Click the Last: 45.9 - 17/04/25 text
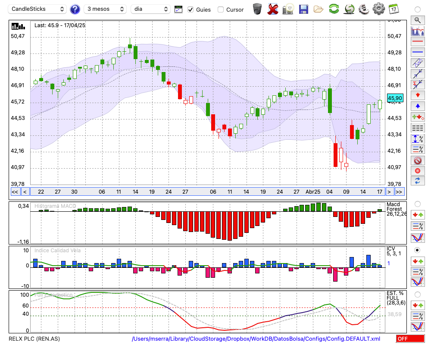Viewport: 431px width, 345px height. coord(59,25)
